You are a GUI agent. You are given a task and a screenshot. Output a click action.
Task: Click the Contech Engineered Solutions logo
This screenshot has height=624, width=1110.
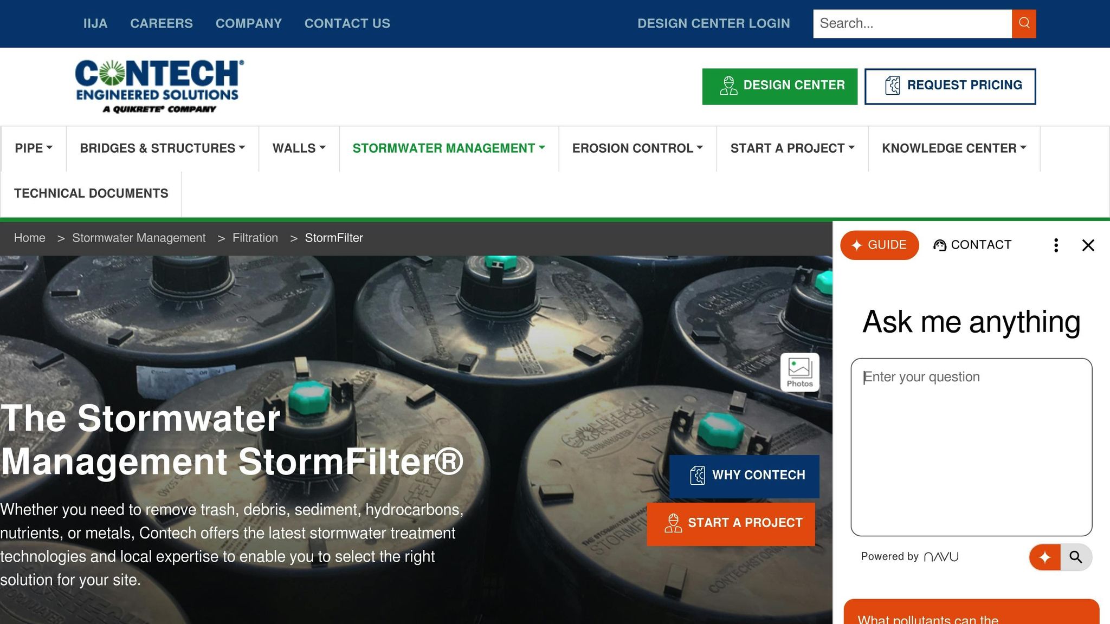point(159,87)
